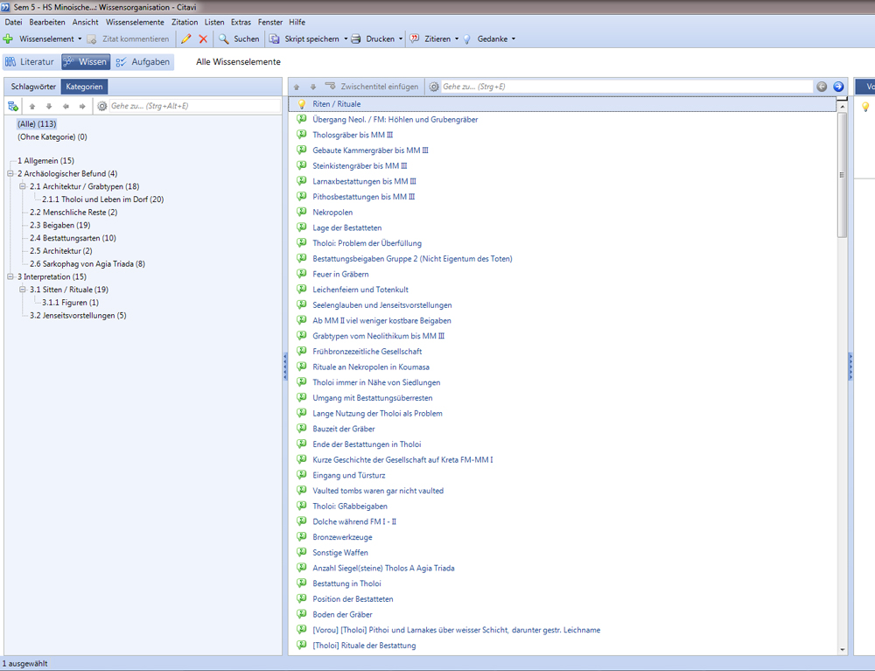Click quote icon beside Feuer in Gräbern

(x=302, y=274)
